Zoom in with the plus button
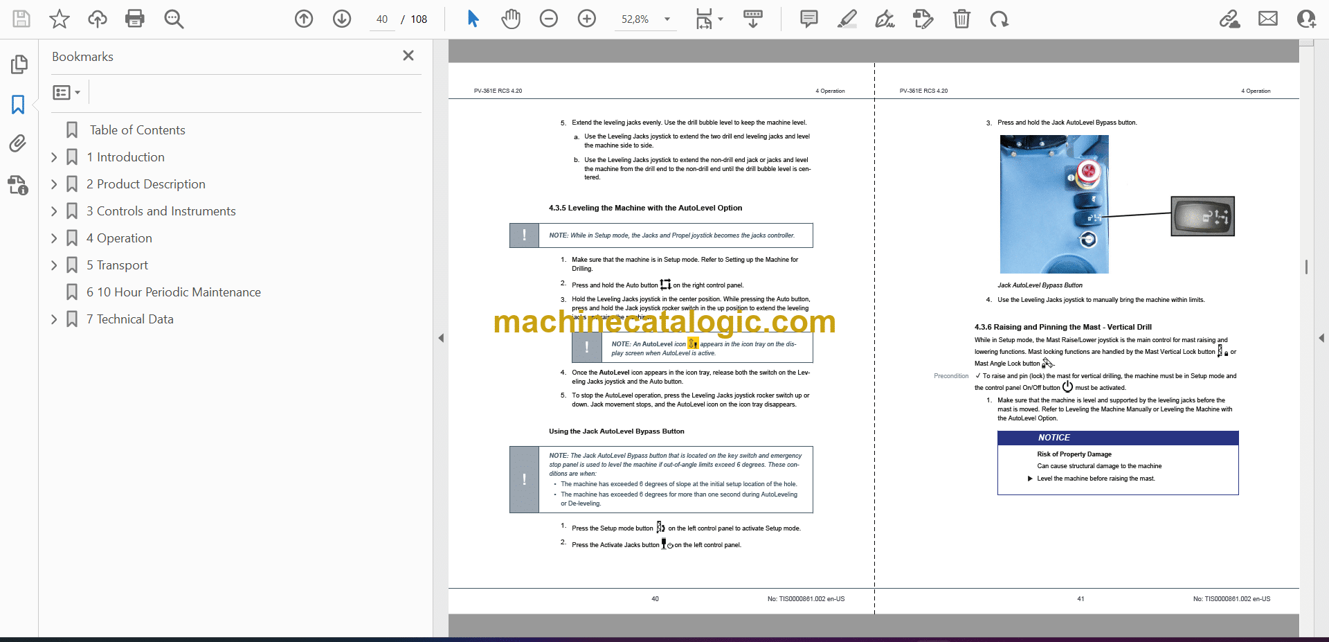Screen dimensions: 1329x642 coord(587,19)
